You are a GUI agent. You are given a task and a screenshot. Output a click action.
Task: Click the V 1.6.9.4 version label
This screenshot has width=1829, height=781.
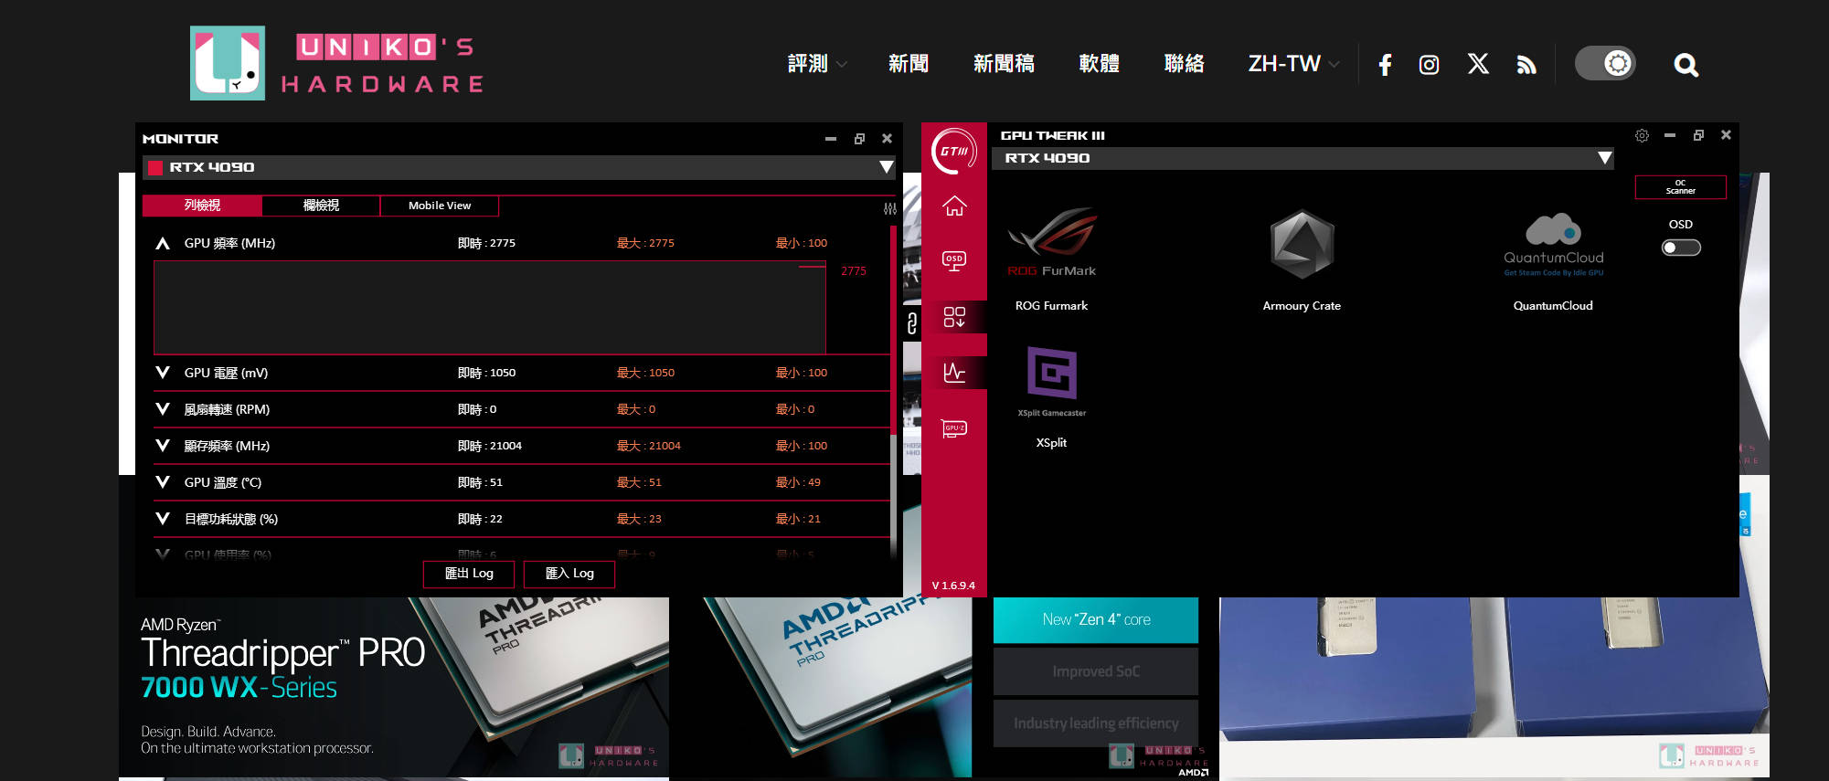click(953, 586)
